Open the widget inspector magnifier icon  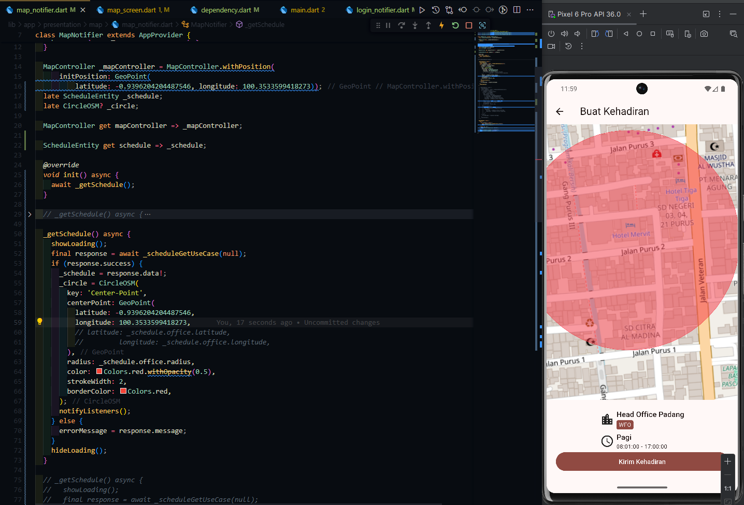482,25
